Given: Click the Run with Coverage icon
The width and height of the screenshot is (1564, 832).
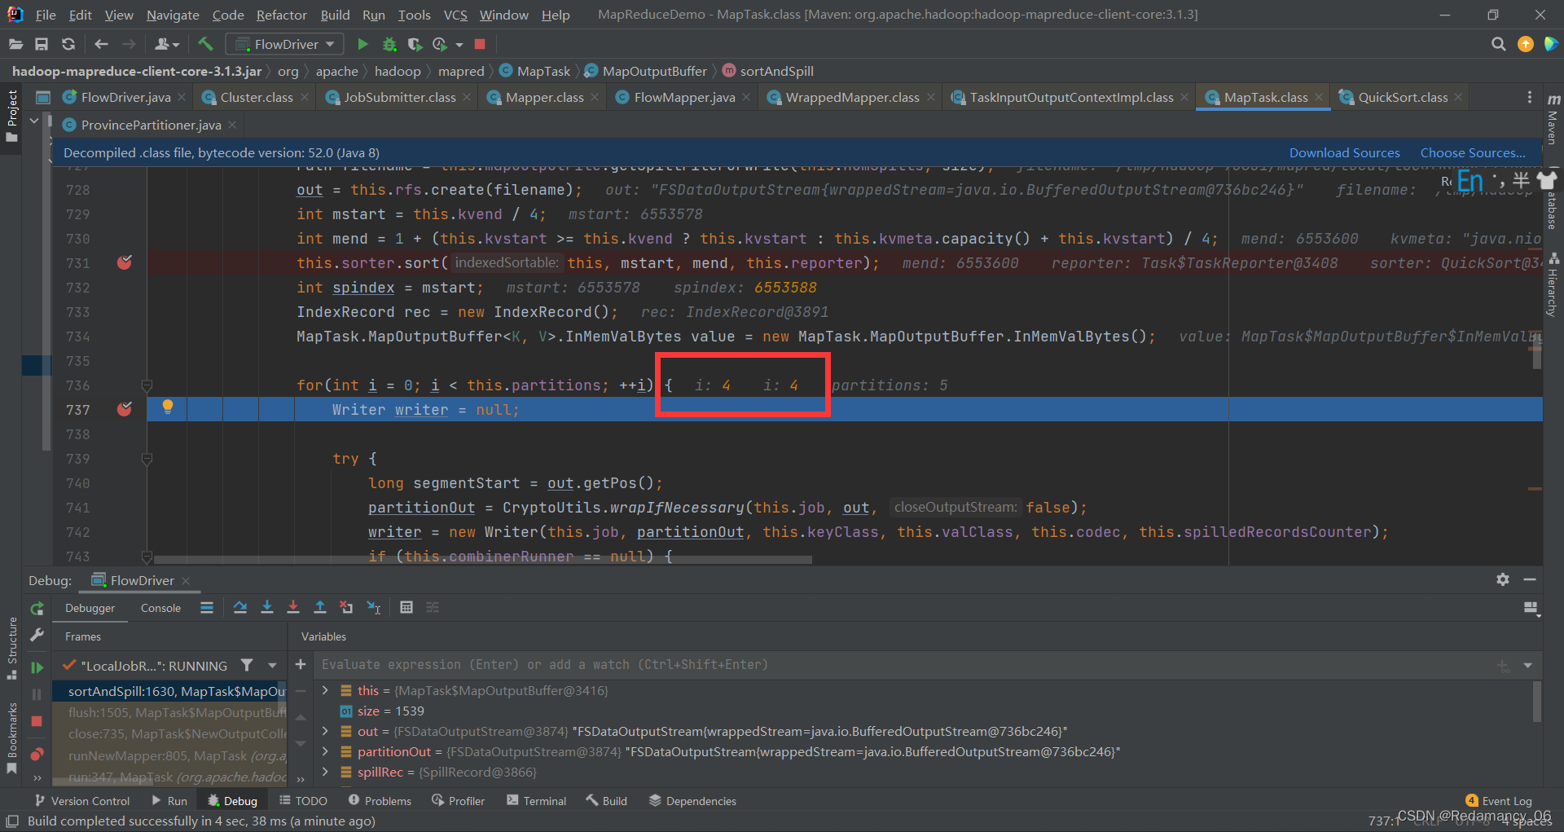Looking at the screenshot, I should point(415,44).
